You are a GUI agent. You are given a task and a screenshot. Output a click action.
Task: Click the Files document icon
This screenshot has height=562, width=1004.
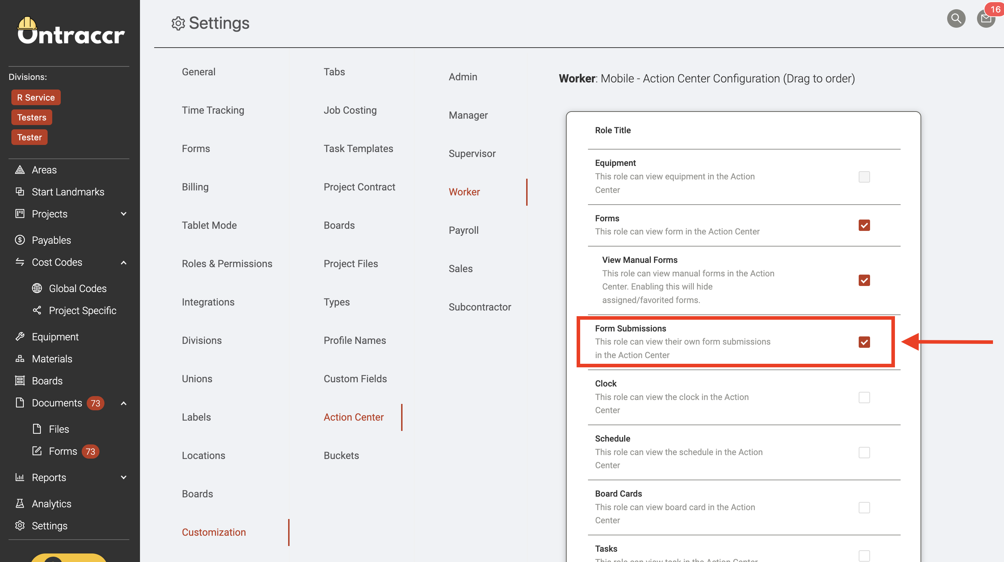pos(37,429)
